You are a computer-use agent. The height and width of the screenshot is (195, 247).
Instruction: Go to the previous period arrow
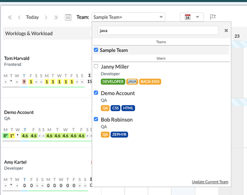coord(19,18)
